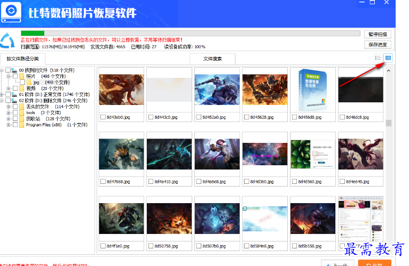Click the app logo in title bar
Image resolution: width=409 pixels, height=266 pixels.
(x=11, y=12)
